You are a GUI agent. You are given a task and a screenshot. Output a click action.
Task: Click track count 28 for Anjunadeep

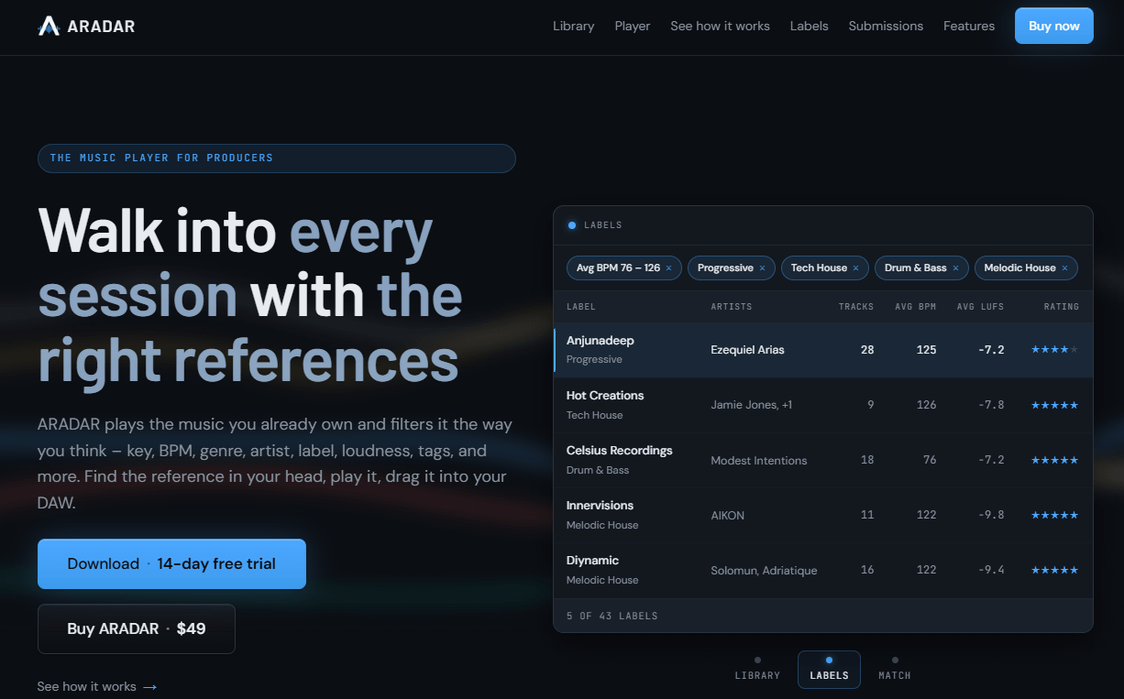[x=867, y=350]
